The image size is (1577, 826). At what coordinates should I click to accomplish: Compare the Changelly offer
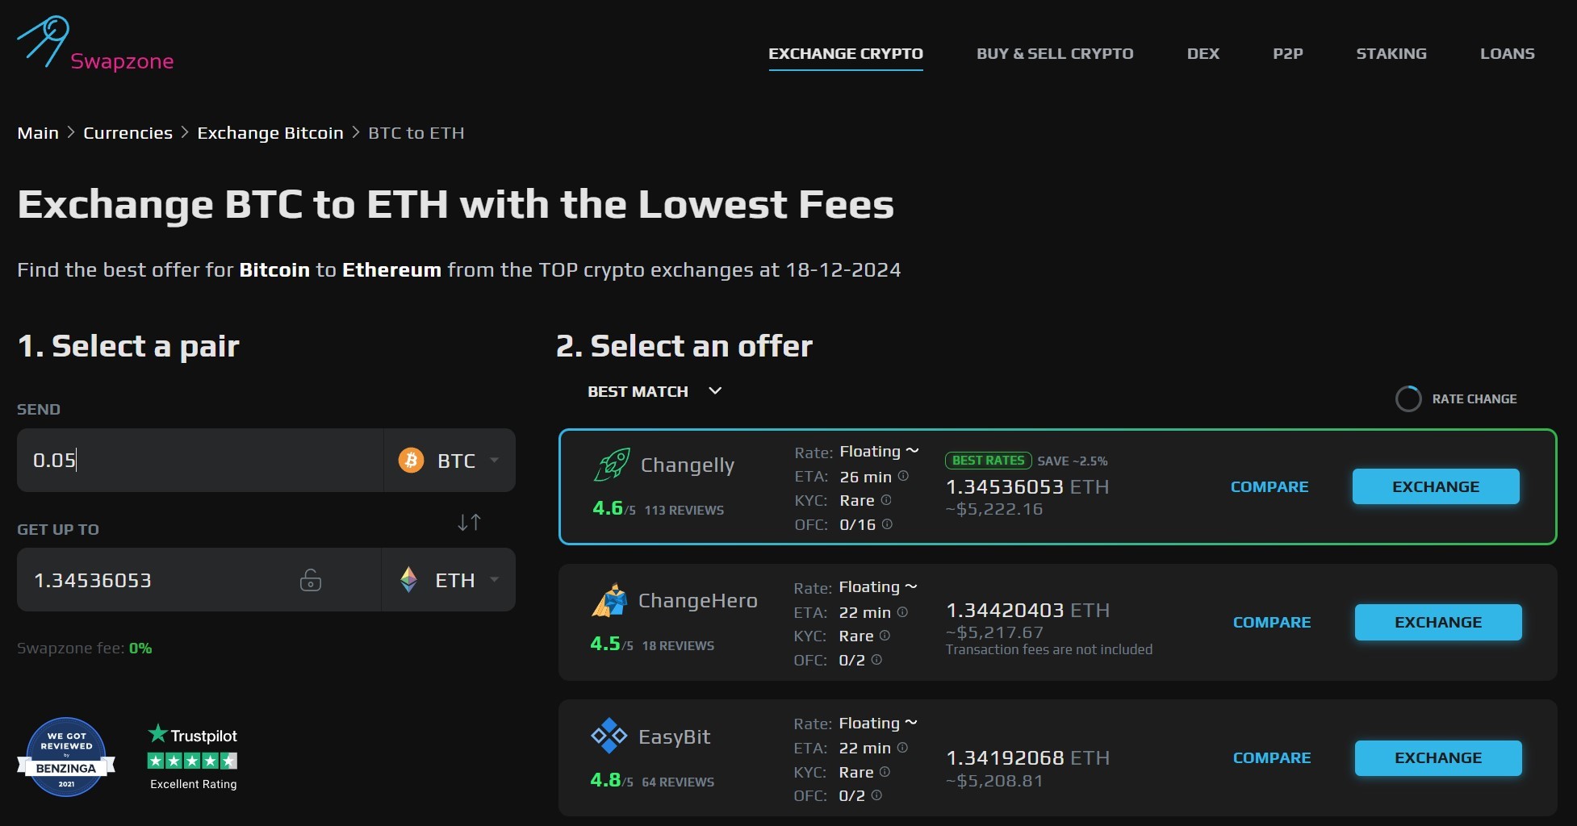point(1270,486)
